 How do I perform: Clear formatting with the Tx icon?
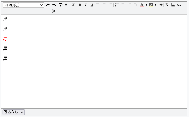167,5
